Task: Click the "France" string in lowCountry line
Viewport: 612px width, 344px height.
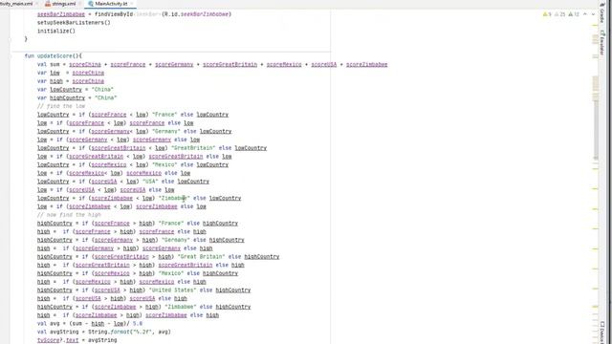Action: click(x=164, y=115)
